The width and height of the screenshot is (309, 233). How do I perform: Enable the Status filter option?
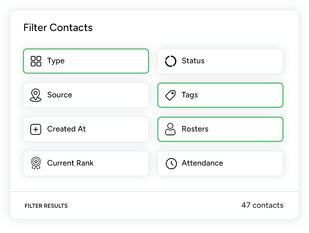tap(220, 61)
